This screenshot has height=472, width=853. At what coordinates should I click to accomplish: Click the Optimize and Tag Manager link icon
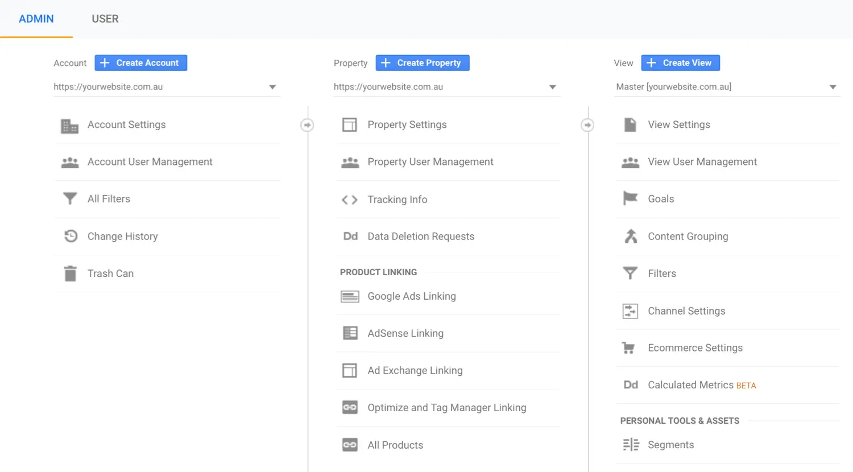tap(350, 407)
